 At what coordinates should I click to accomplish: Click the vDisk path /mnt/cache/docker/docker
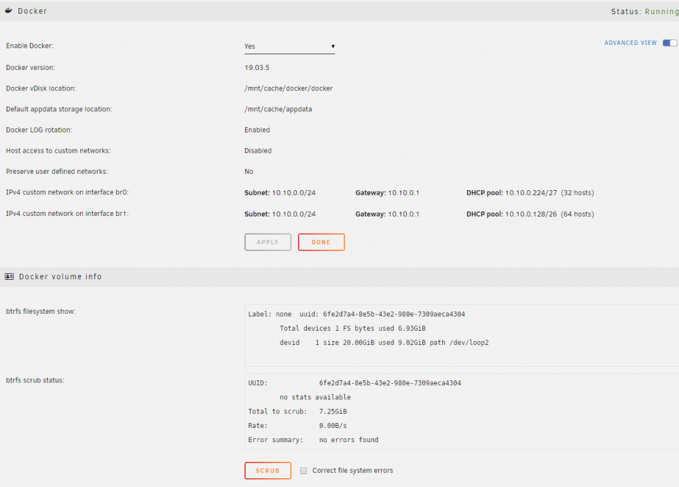(x=289, y=88)
